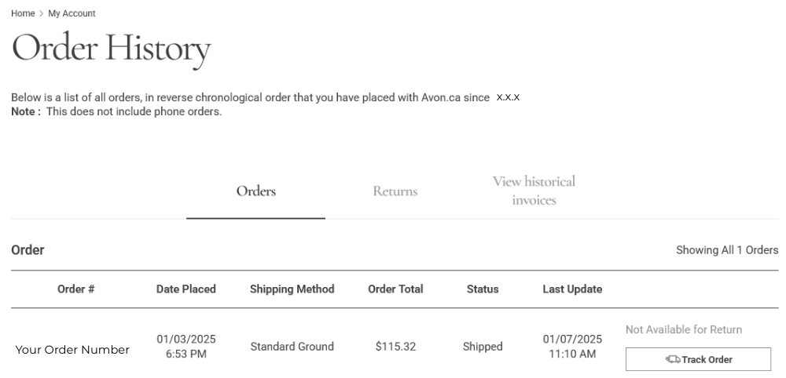
Task: Click the truck icon beside Track Order
Action: (673, 360)
